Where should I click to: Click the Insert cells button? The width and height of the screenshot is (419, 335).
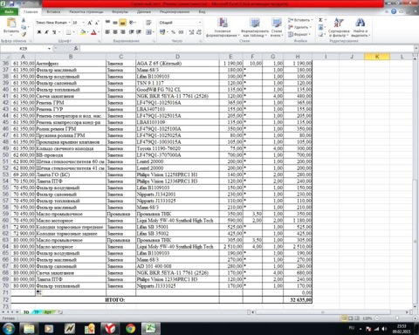tap(300, 20)
